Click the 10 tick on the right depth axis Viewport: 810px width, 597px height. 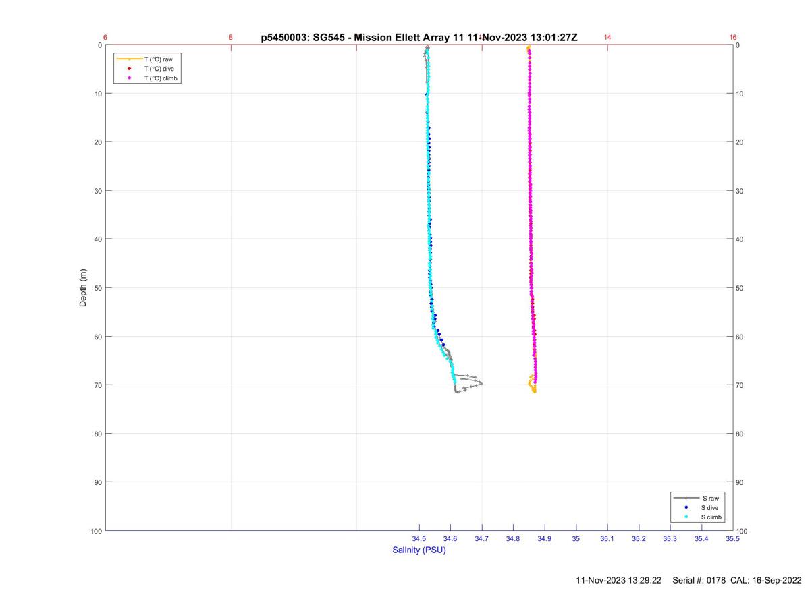coord(741,94)
